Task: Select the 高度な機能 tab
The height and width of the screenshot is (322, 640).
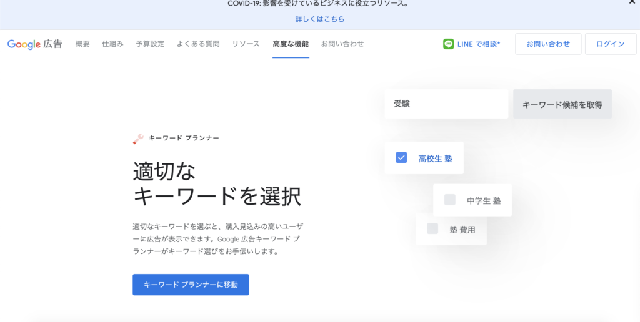Action: click(291, 44)
